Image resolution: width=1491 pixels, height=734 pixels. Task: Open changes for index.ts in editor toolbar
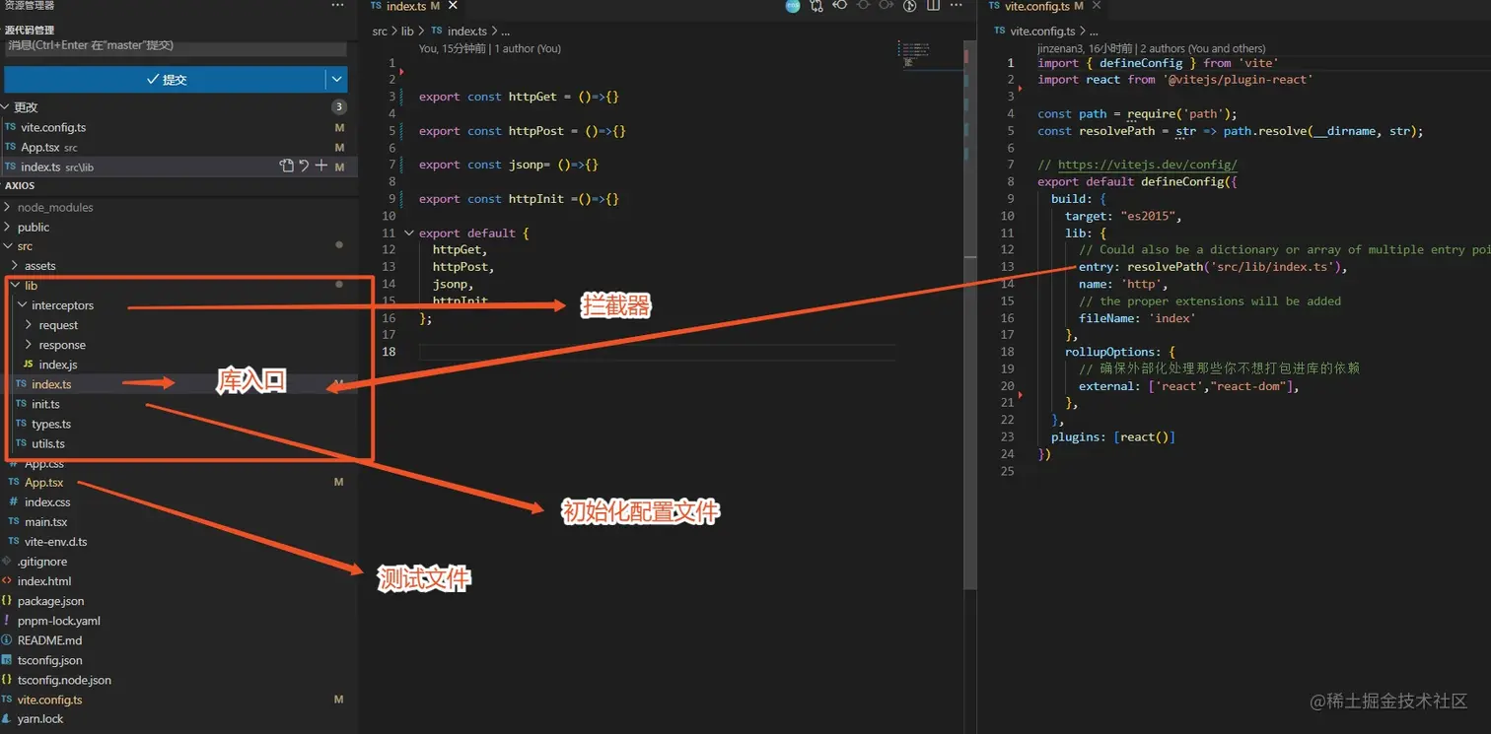[816, 6]
